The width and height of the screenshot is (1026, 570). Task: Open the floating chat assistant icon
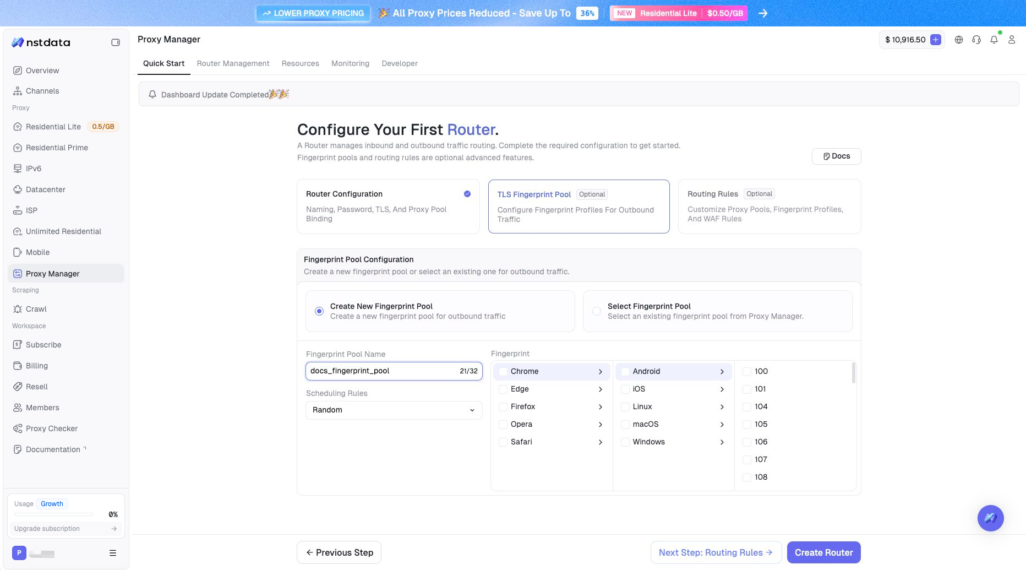pyautogui.click(x=990, y=518)
